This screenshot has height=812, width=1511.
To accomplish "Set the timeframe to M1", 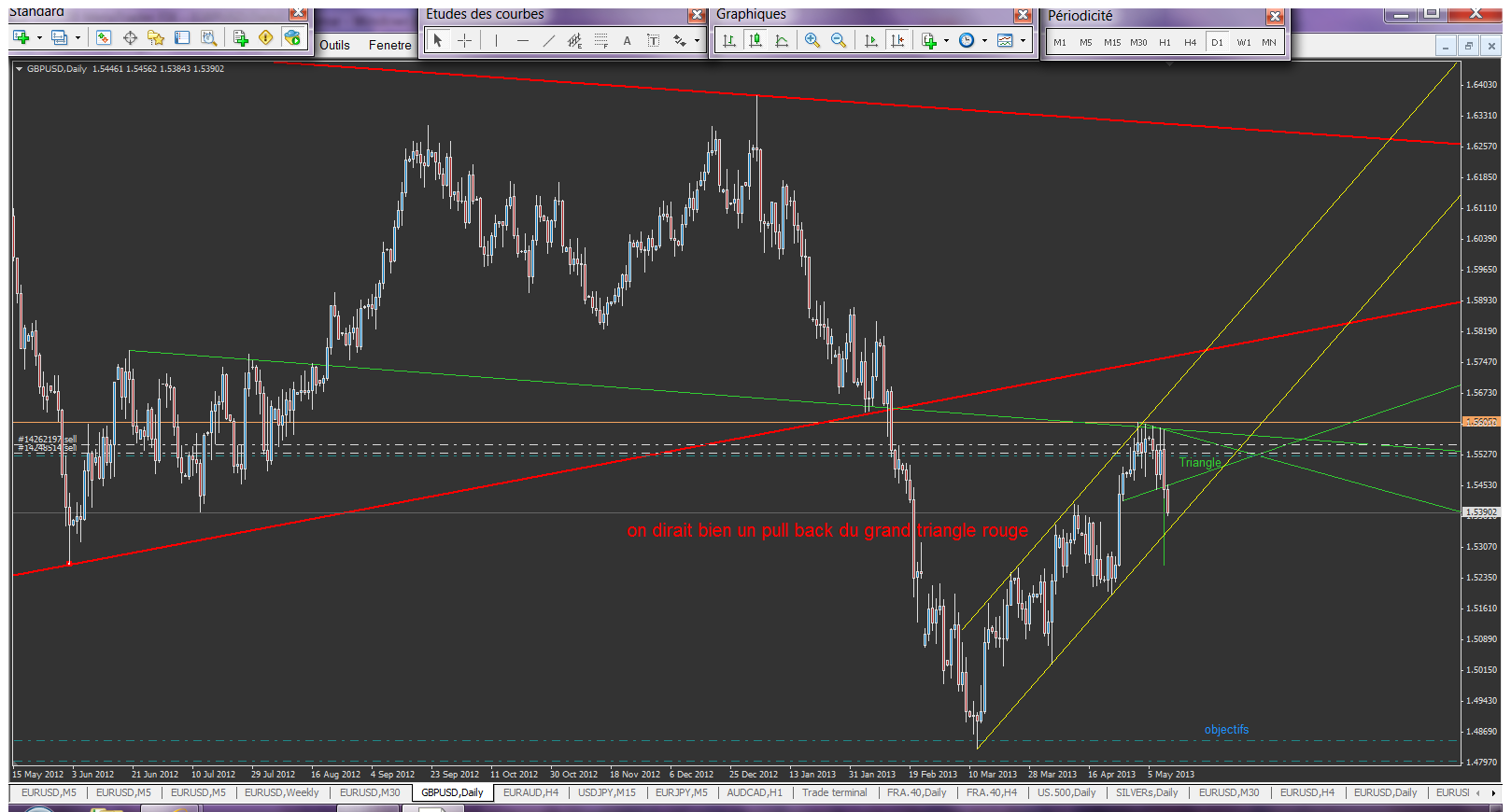I will pyautogui.click(x=1060, y=42).
